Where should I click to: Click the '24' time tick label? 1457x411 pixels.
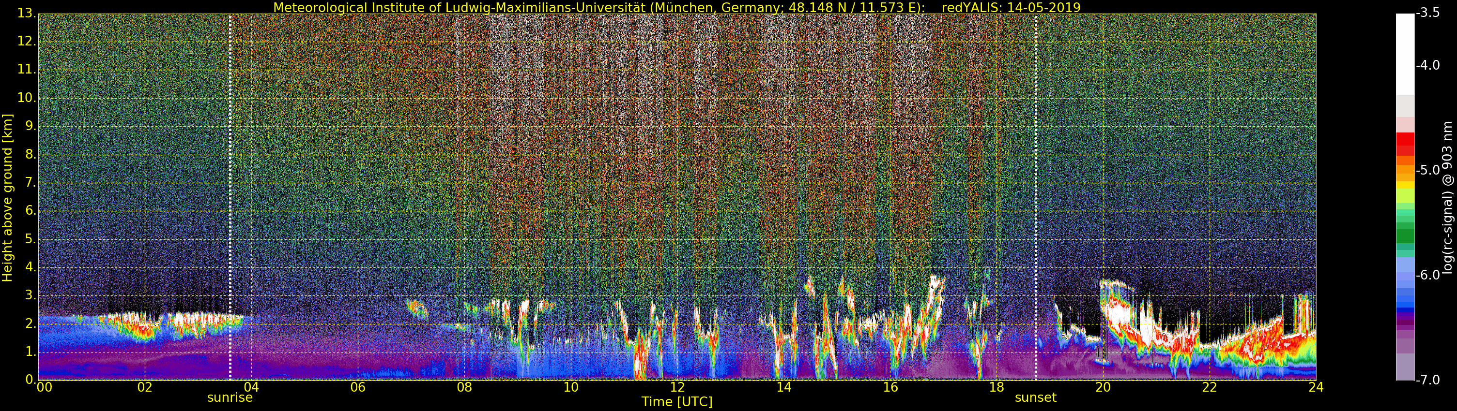coord(1316,387)
